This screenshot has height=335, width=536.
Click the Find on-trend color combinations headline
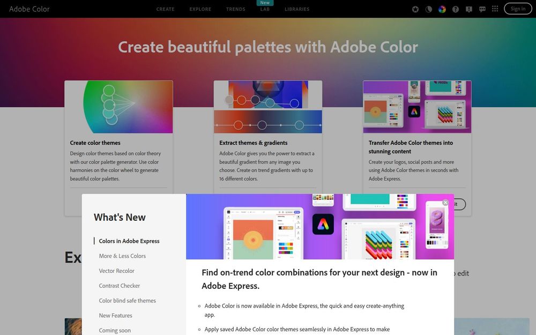319,279
